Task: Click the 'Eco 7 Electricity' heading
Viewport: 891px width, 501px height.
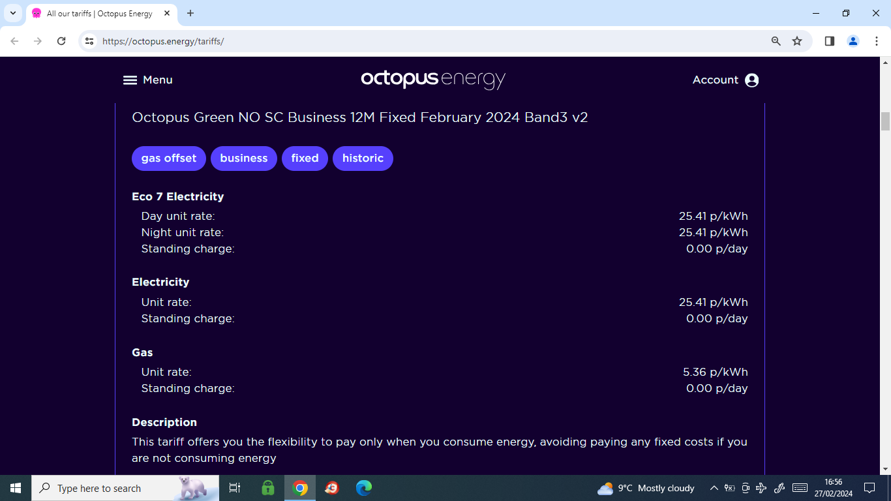Action: pos(177,196)
